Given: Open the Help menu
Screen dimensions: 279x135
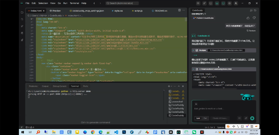Looking at the screenshot, I should [84, 3].
